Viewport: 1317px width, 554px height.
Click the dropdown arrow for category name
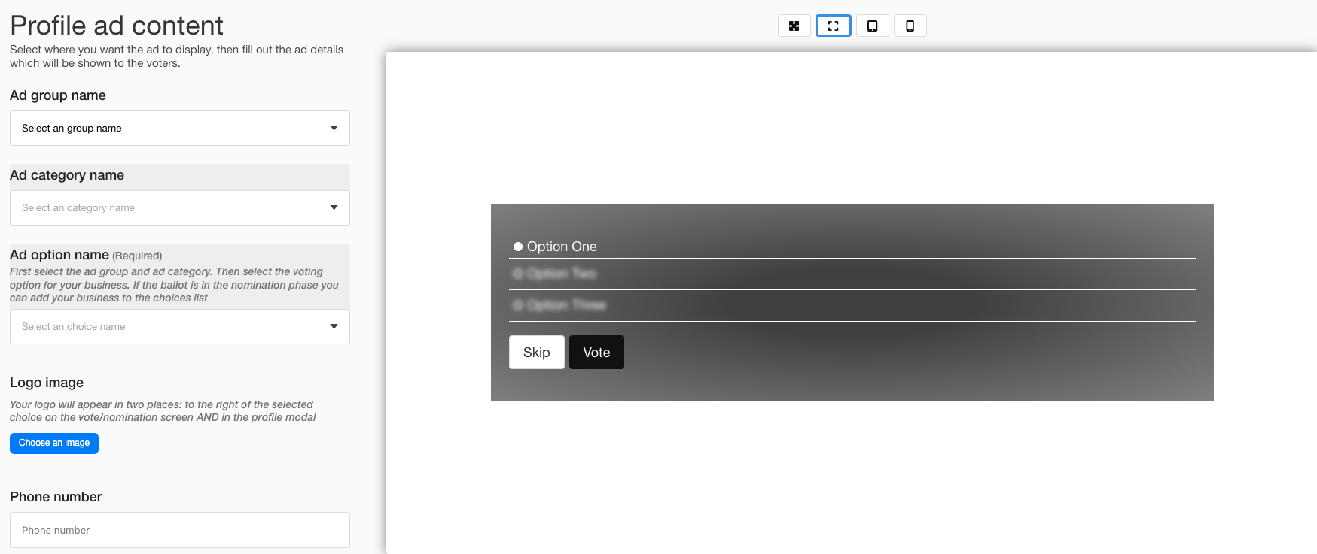334,208
